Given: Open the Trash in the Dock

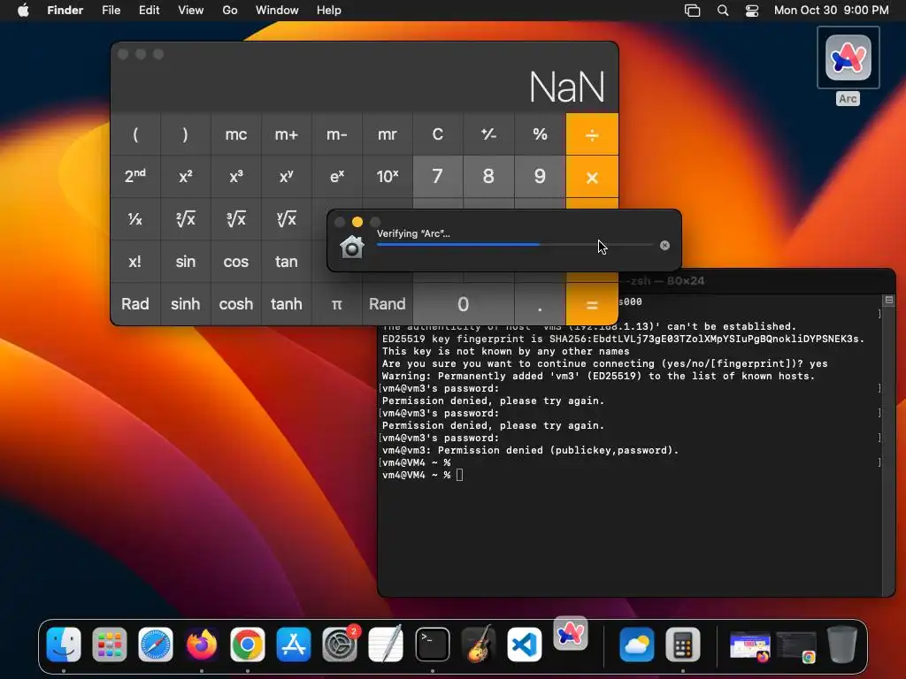Looking at the screenshot, I should click(x=842, y=645).
